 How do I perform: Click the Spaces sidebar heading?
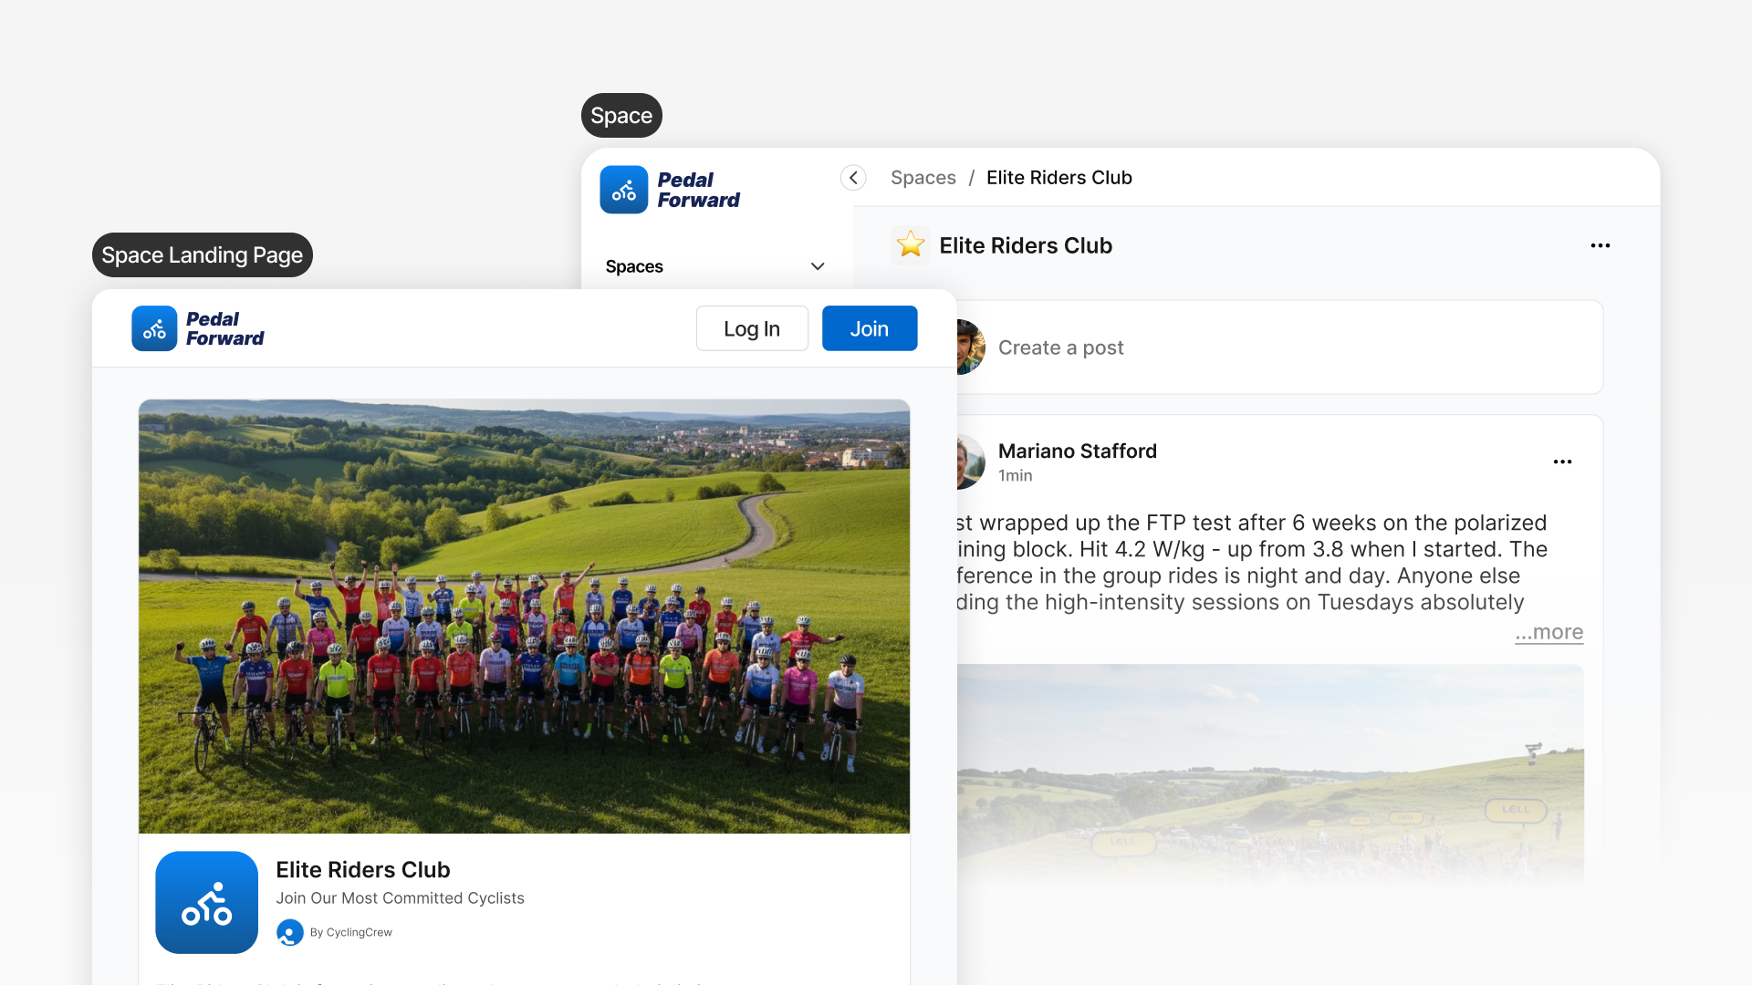pos(634,266)
